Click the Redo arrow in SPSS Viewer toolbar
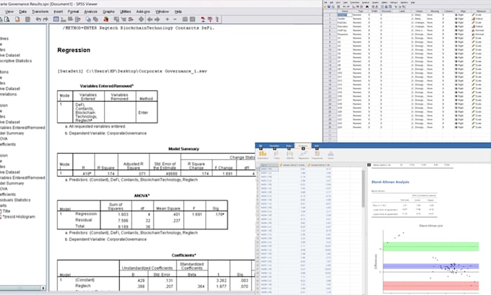The image size is (491, 295). 45,19
